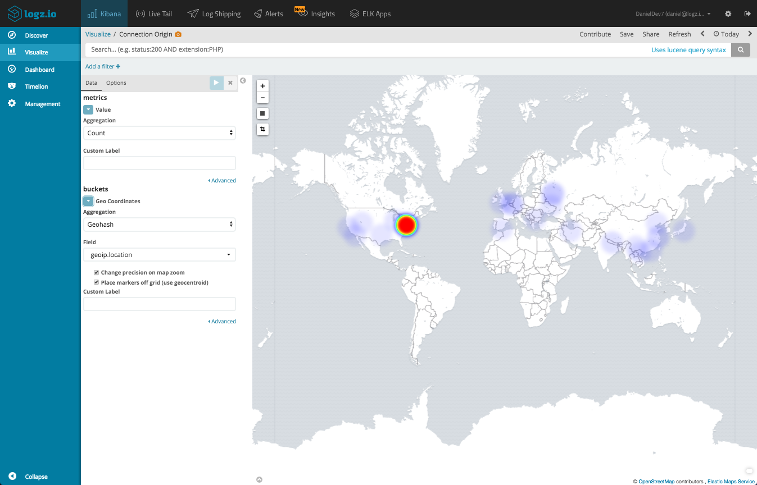Open the Uses lucene query syntax link

coord(688,50)
